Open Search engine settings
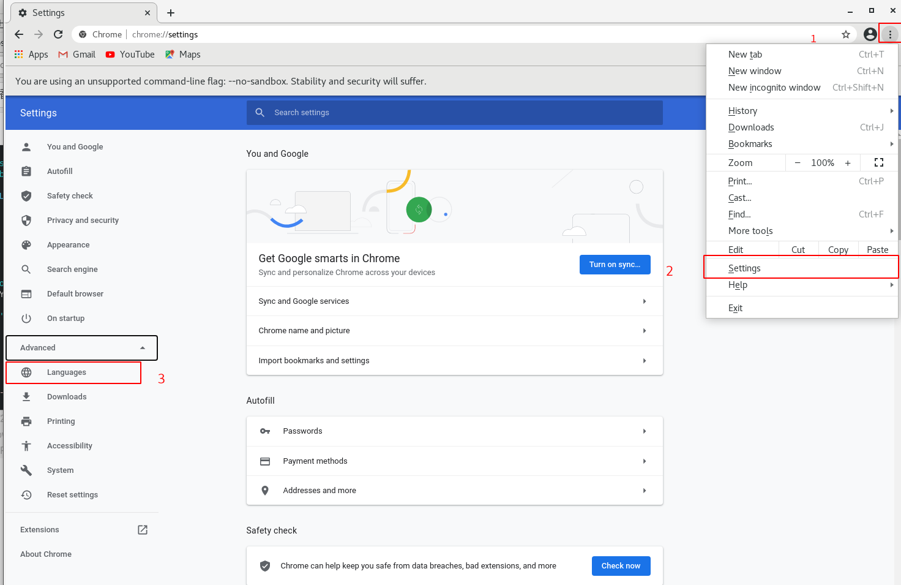Viewport: 901px width, 585px height. 72,270
